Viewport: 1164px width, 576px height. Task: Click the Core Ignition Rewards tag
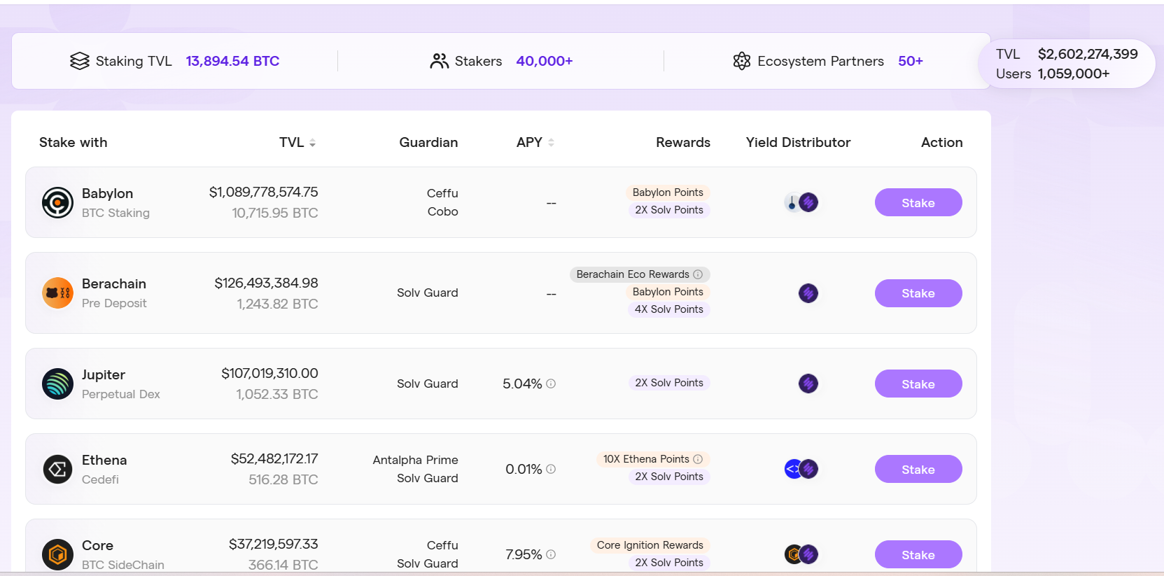click(650, 545)
